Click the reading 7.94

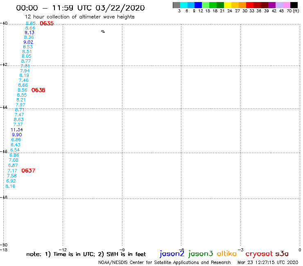(25, 71)
